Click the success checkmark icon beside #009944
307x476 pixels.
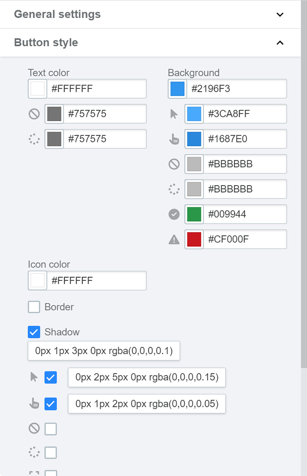174,214
